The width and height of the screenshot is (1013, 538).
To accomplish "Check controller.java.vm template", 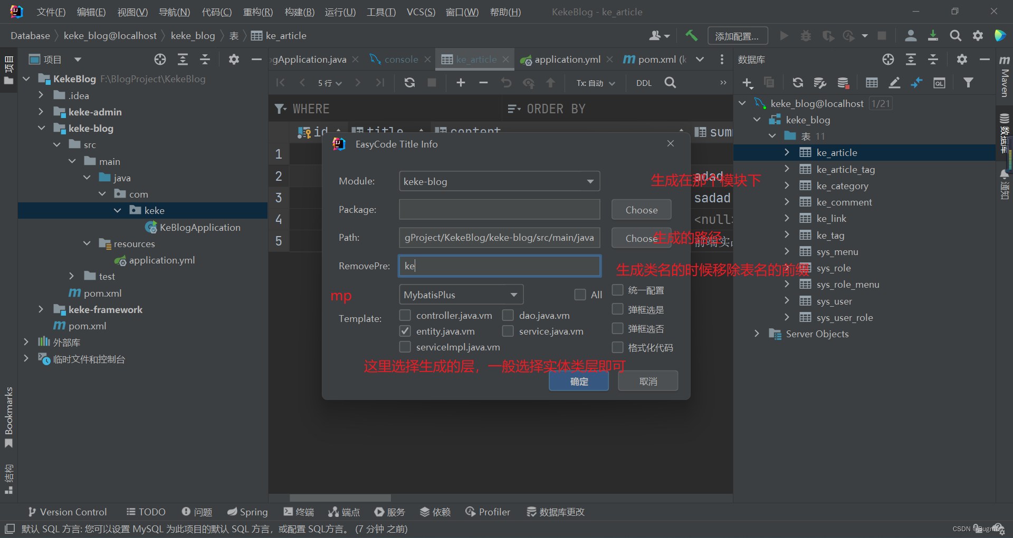I will 405,315.
